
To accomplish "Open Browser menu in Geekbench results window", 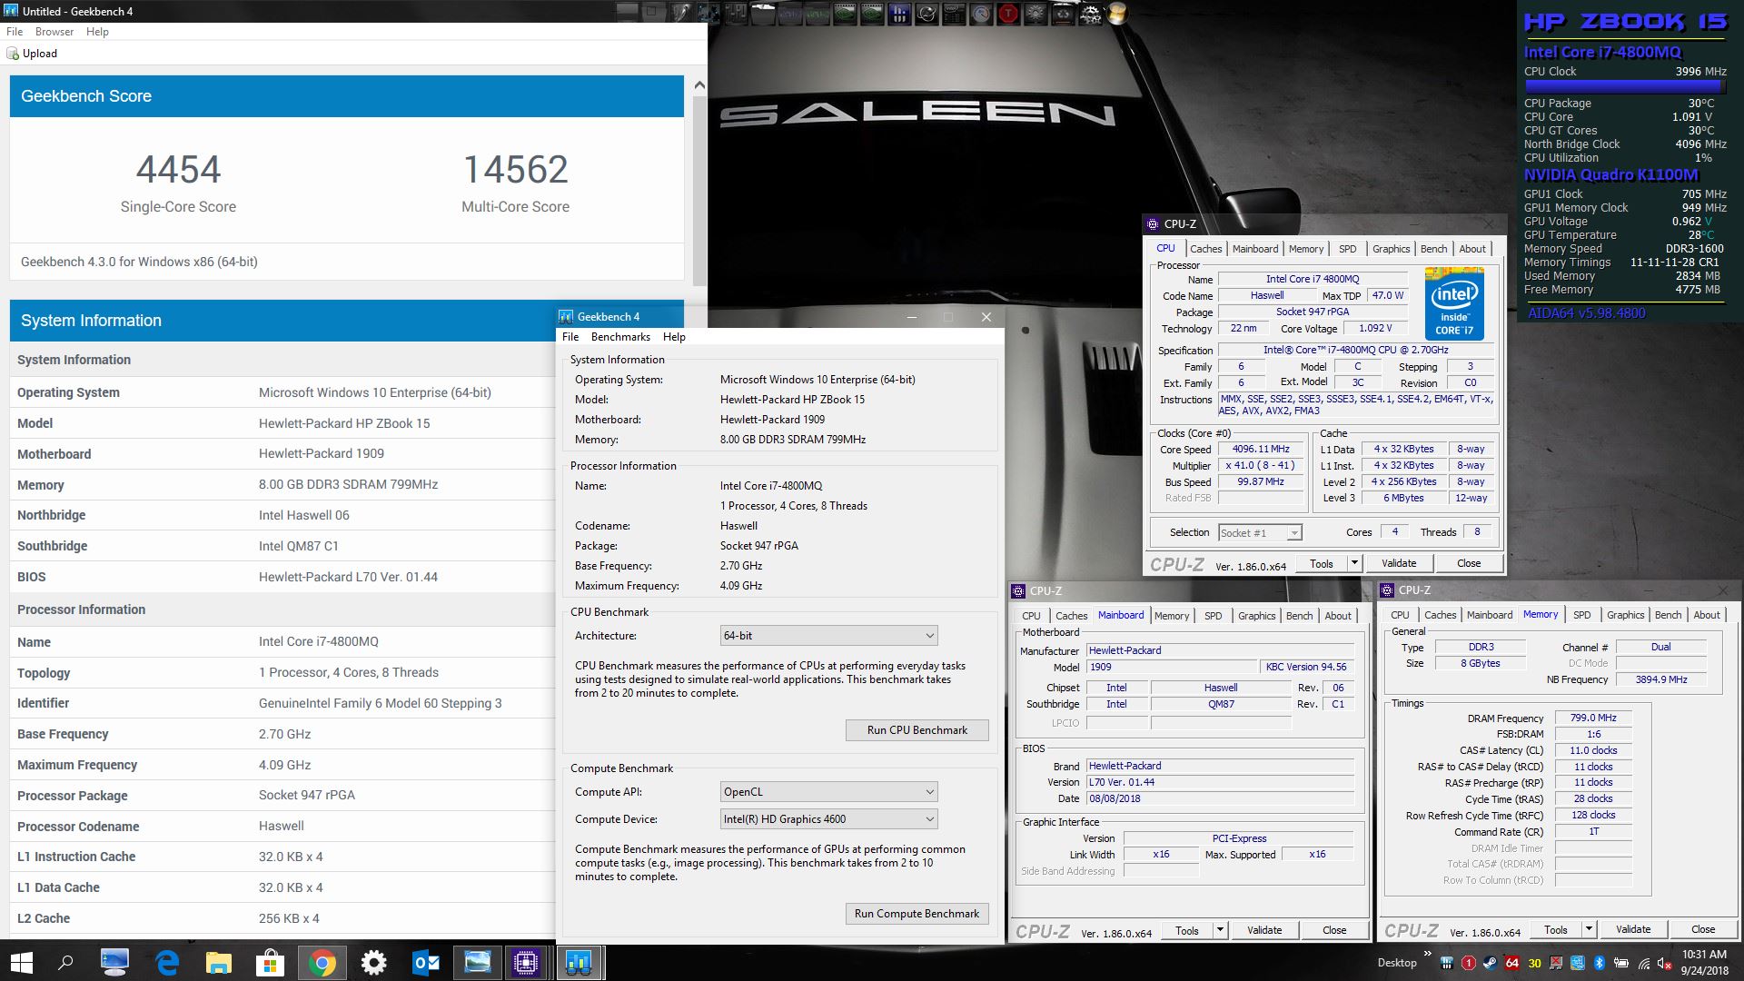I will [x=54, y=32].
